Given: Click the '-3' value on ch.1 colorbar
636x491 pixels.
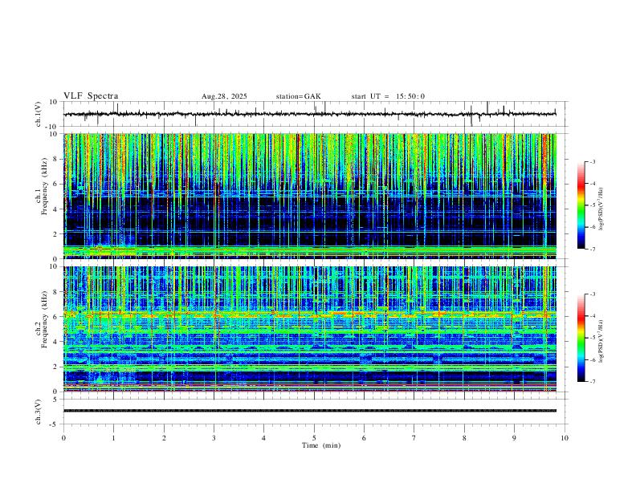Looking at the screenshot, I should [592, 161].
